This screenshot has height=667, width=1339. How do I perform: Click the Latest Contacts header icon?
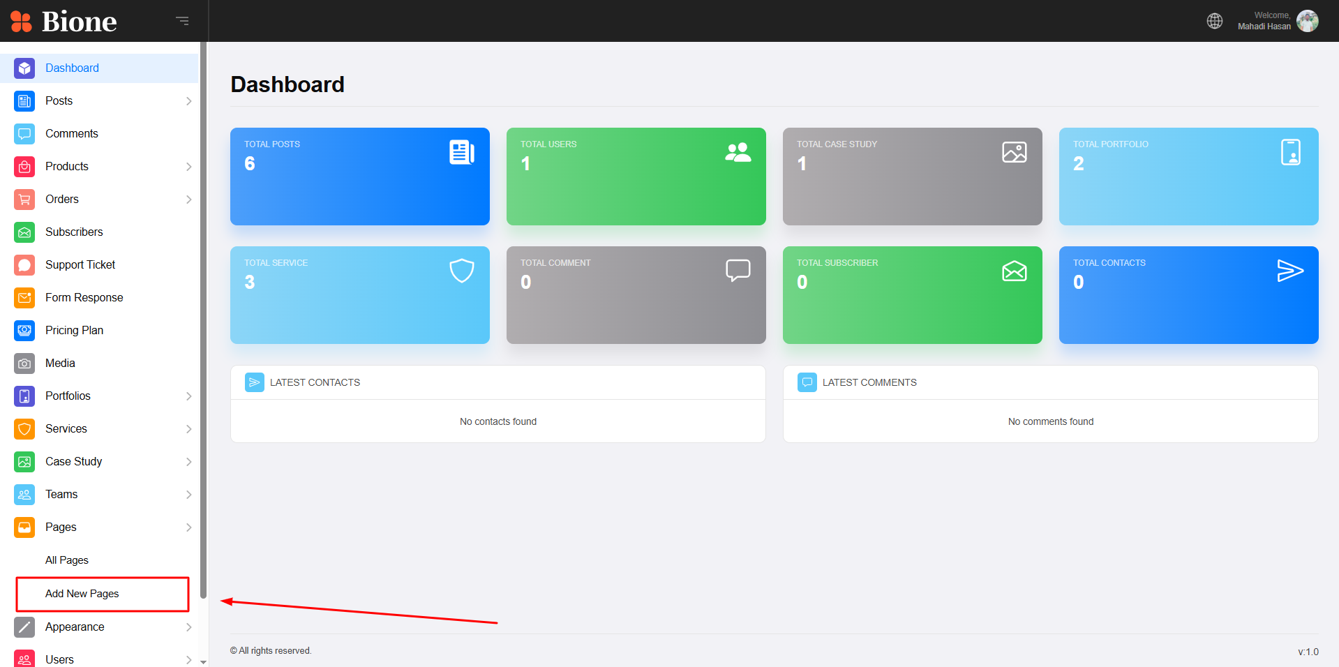point(255,382)
